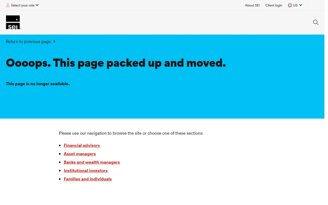
Task: Visit Banks and wealth managers link
Action: coord(92,162)
